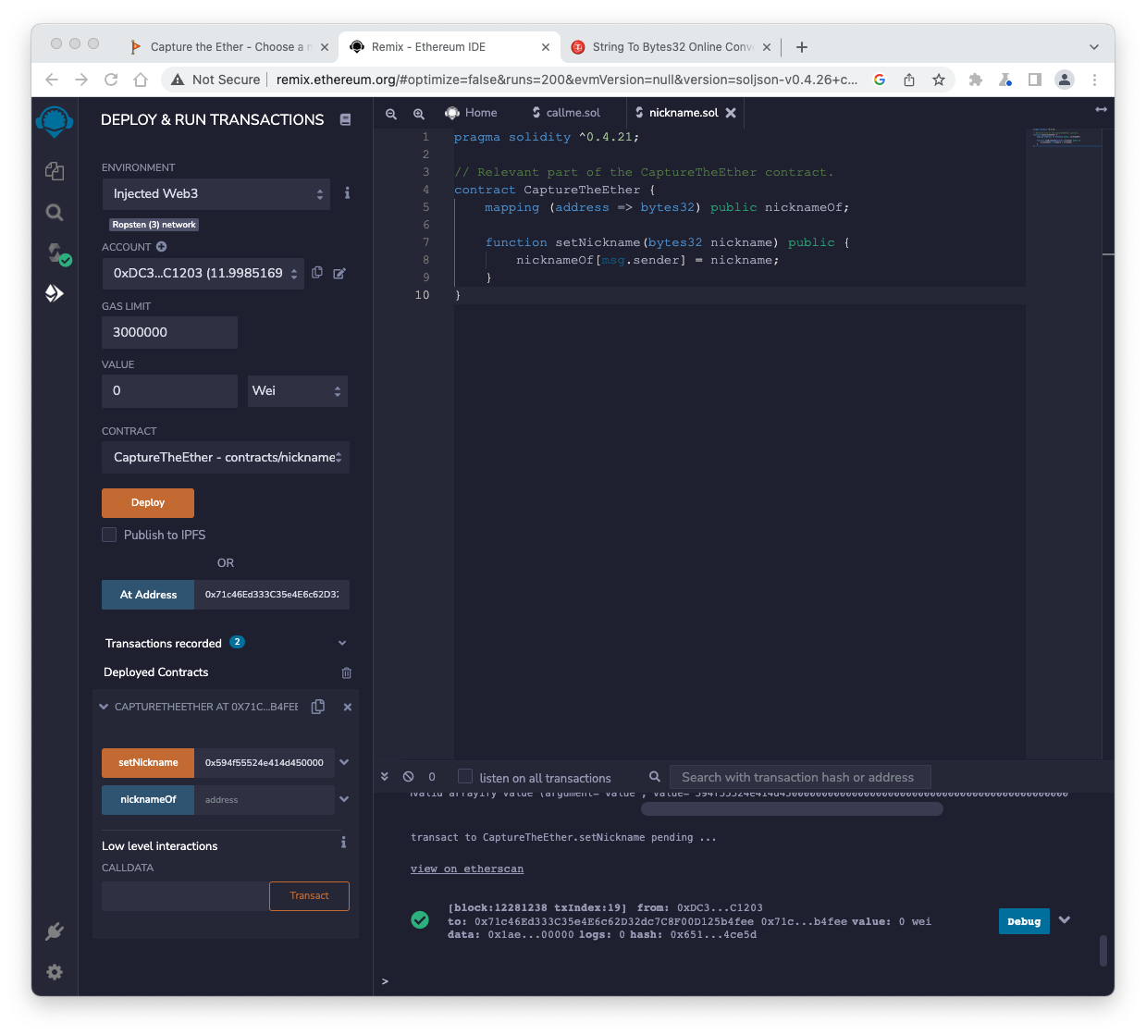Reload the browser page
This screenshot has width=1146, height=1035.
coord(111,80)
